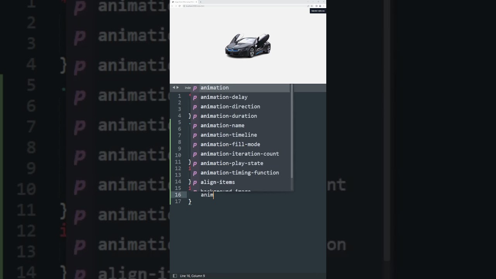The width and height of the screenshot is (496, 279).
Task: Select the 'animation' autocomplete suggestion
Action: pyautogui.click(x=240, y=88)
